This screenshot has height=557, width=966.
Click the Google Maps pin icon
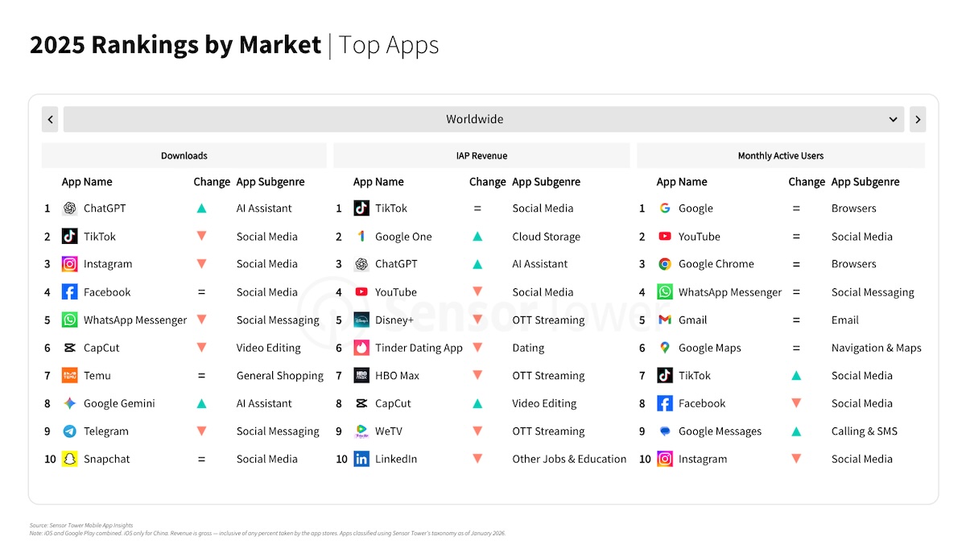pos(665,348)
